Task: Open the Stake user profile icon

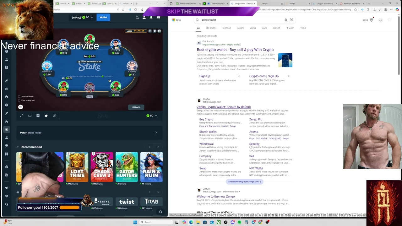Action: 144,18
